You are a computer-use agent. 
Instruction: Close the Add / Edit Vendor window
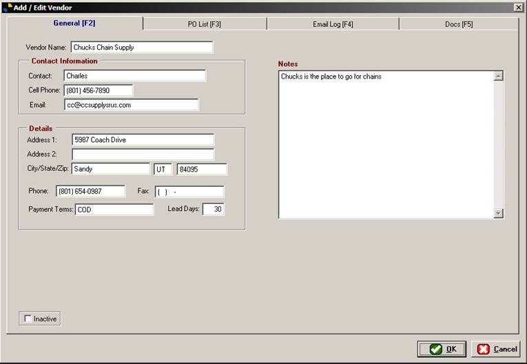tap(518, 7)
